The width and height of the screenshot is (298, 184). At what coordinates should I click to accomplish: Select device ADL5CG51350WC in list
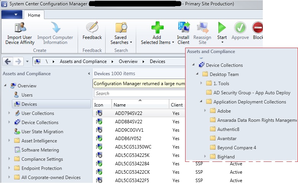133,147
